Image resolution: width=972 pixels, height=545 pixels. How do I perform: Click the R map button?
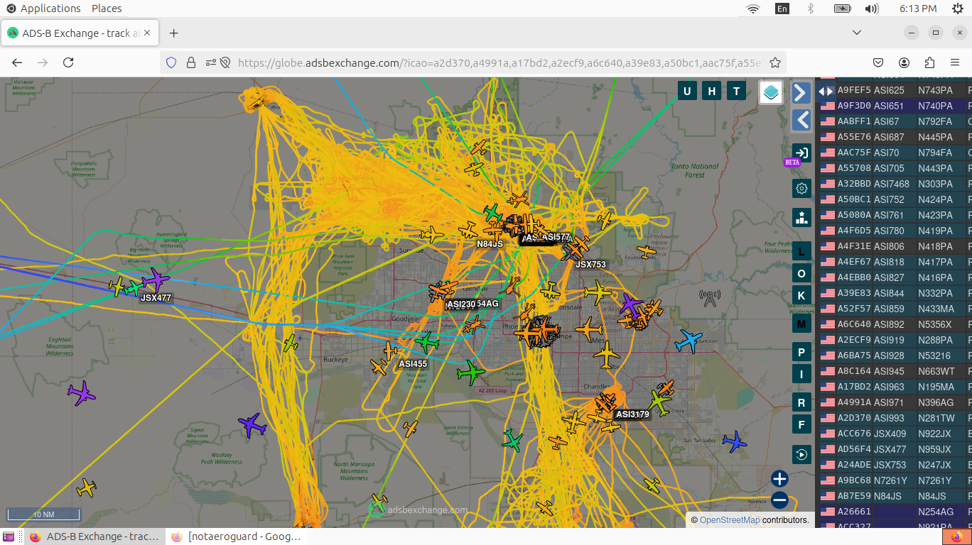pos(802,403)
